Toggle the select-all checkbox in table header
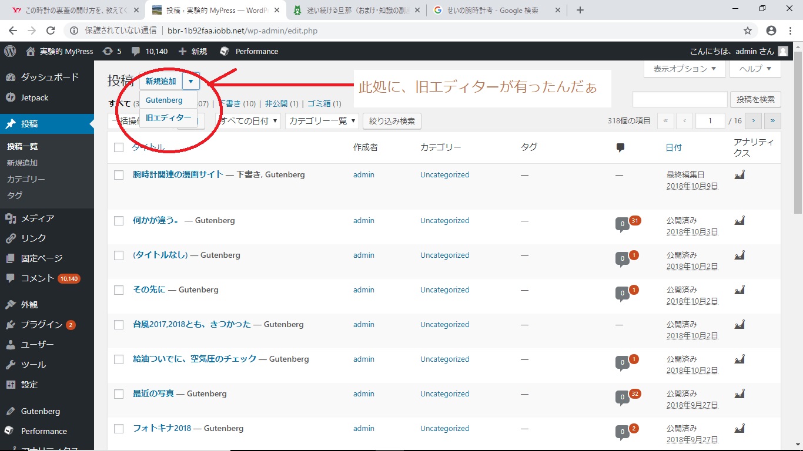Screen dimensions: 803x451 119,147
